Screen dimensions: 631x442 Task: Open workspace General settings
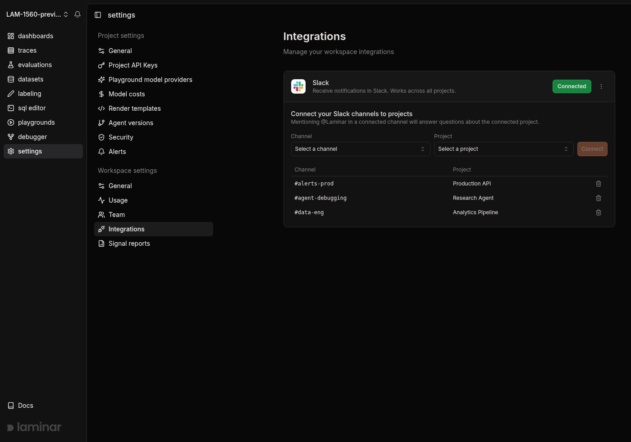click(x=154, y=186)
